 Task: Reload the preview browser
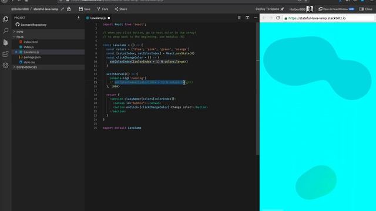click(x=278, y=18)
